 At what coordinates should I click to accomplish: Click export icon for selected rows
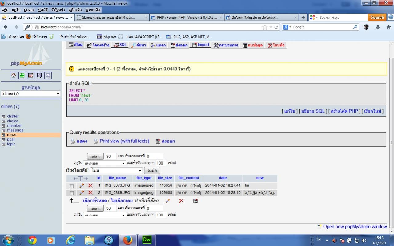195,201
